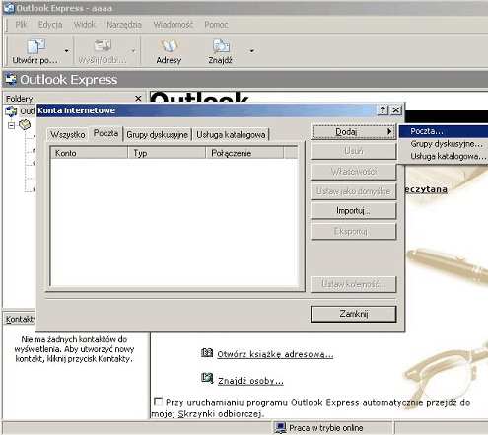Click the Ustaw jako domyślne button
Screen dimensions: 488x435
353,191
